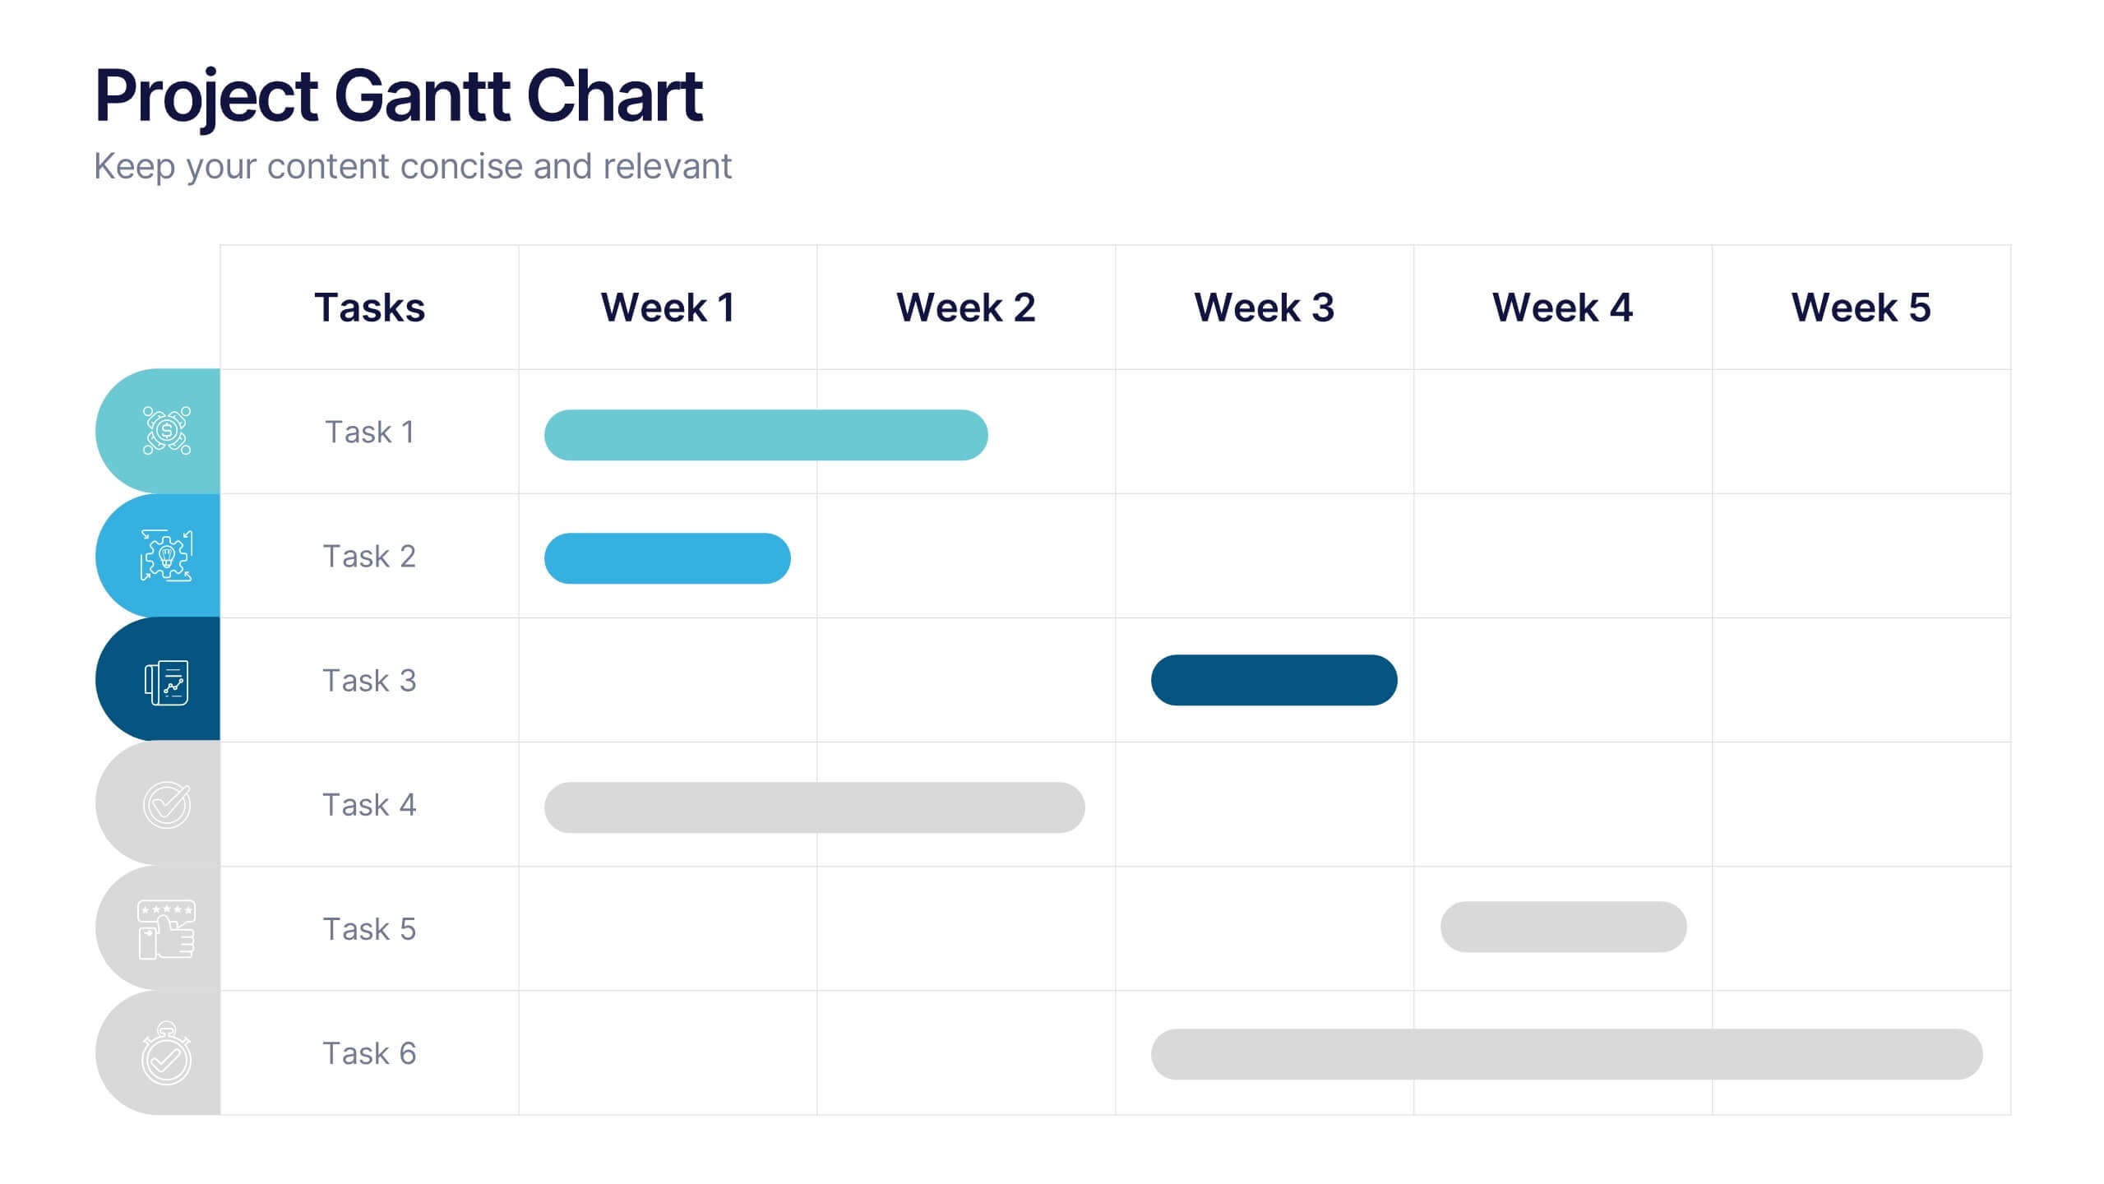Select the long gray Task 6 bar
The height and width of the screenshot is (1184, 2104).
pos(1566,1054)
